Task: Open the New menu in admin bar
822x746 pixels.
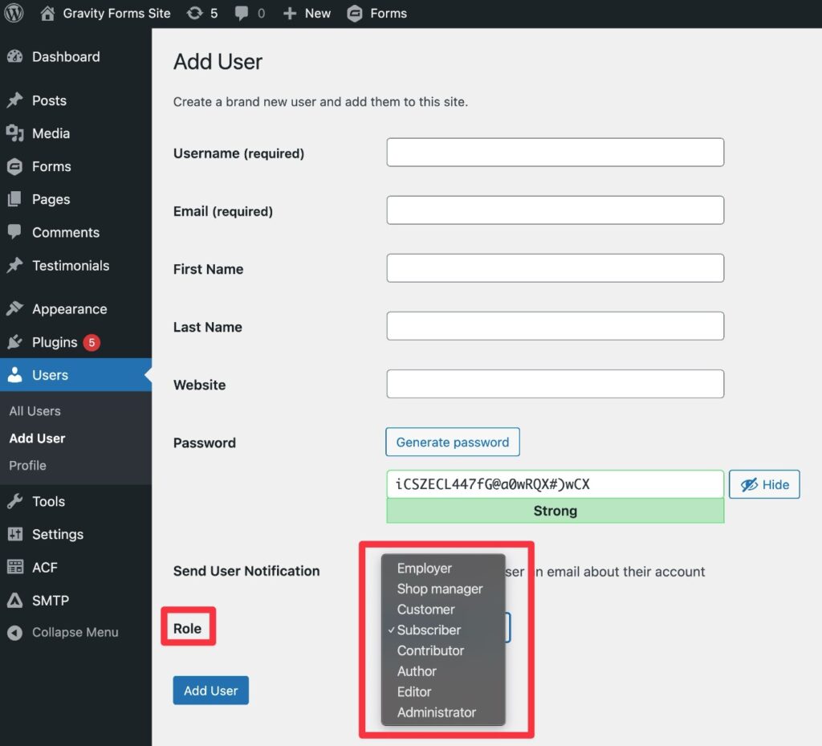Action: point(306,13)
